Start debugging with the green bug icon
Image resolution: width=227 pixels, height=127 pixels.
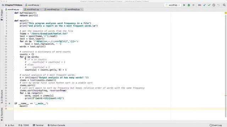(x=189, y=5)
